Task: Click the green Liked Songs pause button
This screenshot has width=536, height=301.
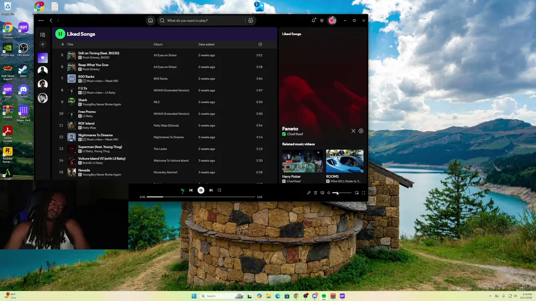Action: (60, 34)
